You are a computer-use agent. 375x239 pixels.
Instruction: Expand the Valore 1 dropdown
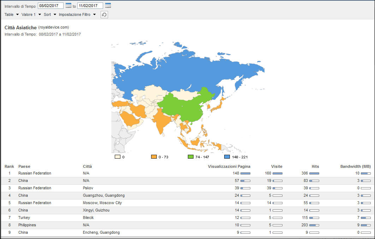[x=31, y=14]
